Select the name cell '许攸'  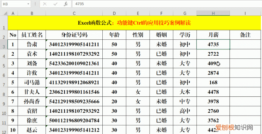tap(32, 73)
